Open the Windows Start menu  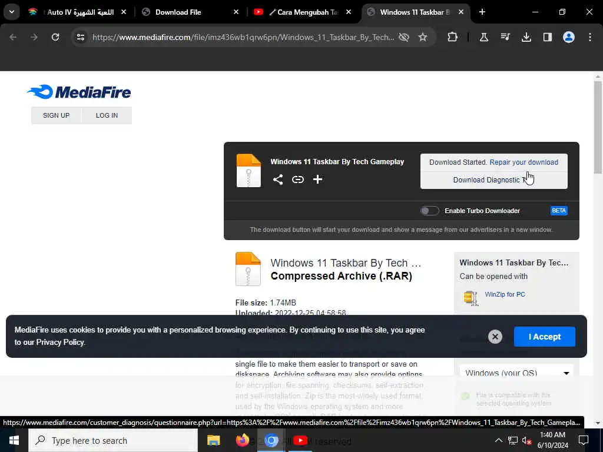click(14, 440)
